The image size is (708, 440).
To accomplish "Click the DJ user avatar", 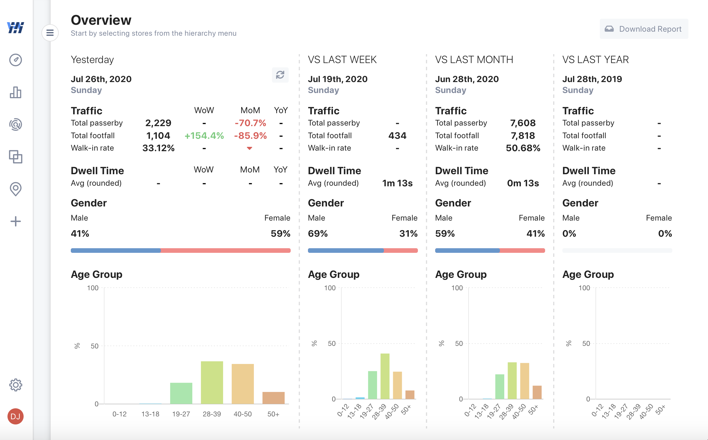I will pyautogui.click(x=16, y=416).
